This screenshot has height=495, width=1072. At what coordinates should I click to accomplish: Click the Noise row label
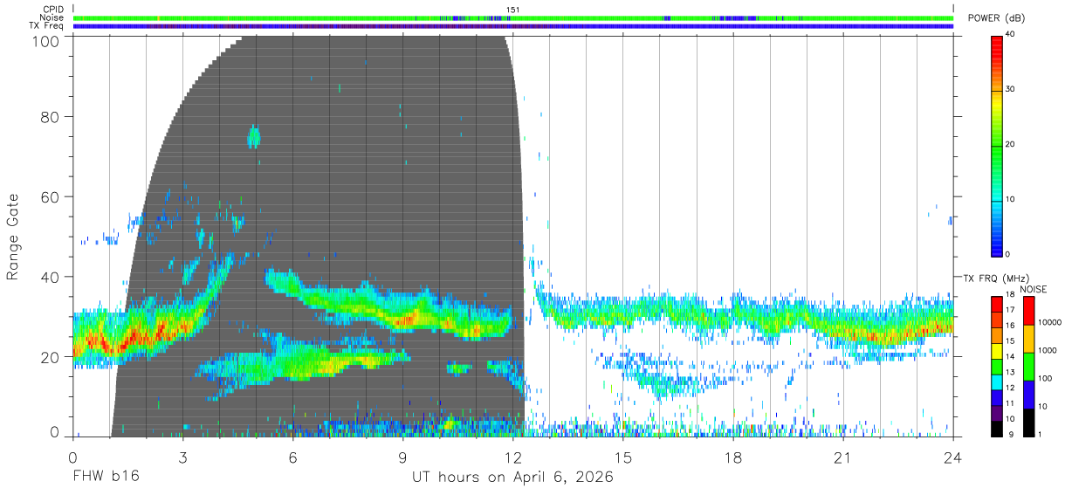point(52,17)
